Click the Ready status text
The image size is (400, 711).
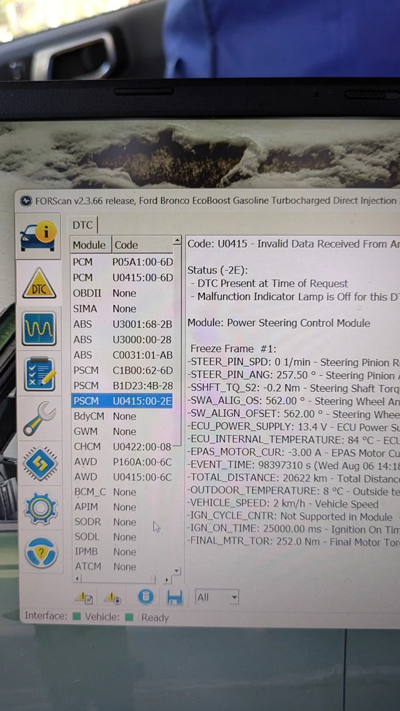155,617
